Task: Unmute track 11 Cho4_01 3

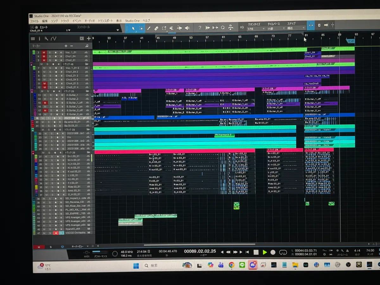Action: tap(44, 84)
